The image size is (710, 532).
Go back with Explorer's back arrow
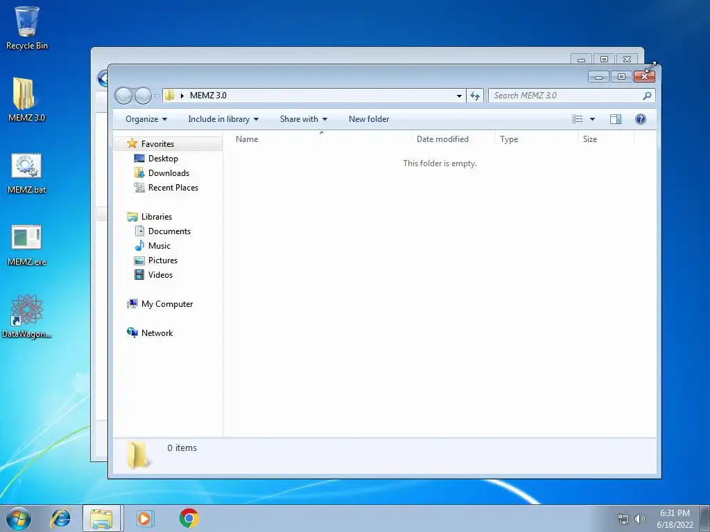pyautogui.click(x=123, y=96)
